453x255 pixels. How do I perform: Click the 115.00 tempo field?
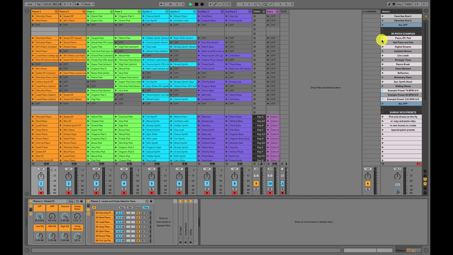(47, 4)
